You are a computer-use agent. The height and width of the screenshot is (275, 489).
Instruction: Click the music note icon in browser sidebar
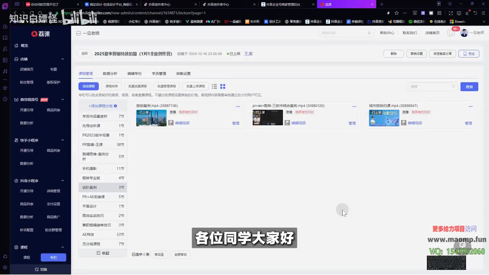(5, 71)
